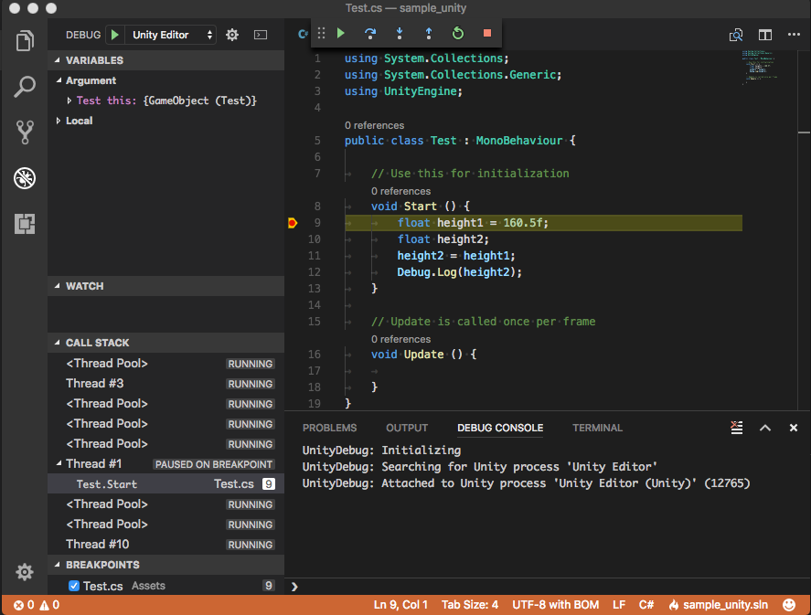Restart the debug session
Image resolution: width=811 pixels, height=615 pixels.
click(458, 34)
